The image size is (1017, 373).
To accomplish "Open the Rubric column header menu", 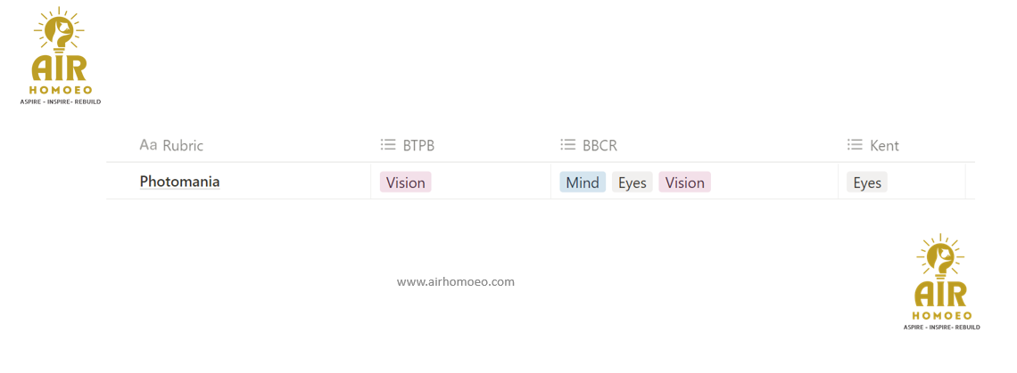I will tap(182, 145).
